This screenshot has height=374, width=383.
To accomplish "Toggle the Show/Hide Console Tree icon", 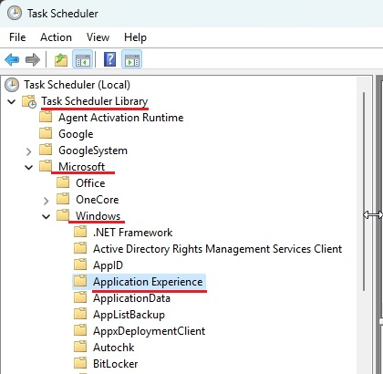I will pyautogui.click(x=82, y=59).
